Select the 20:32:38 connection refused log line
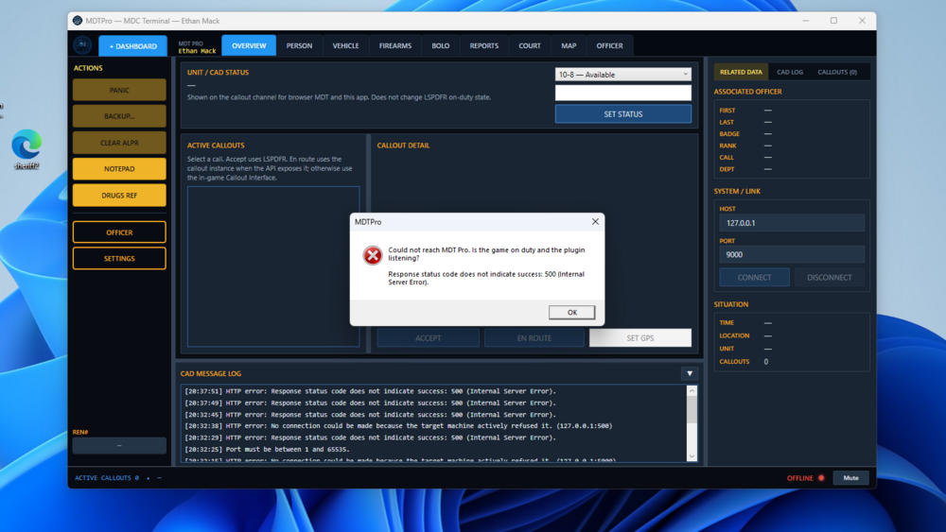The height and width of the screenshot is (532, 946). click(398, 426)
